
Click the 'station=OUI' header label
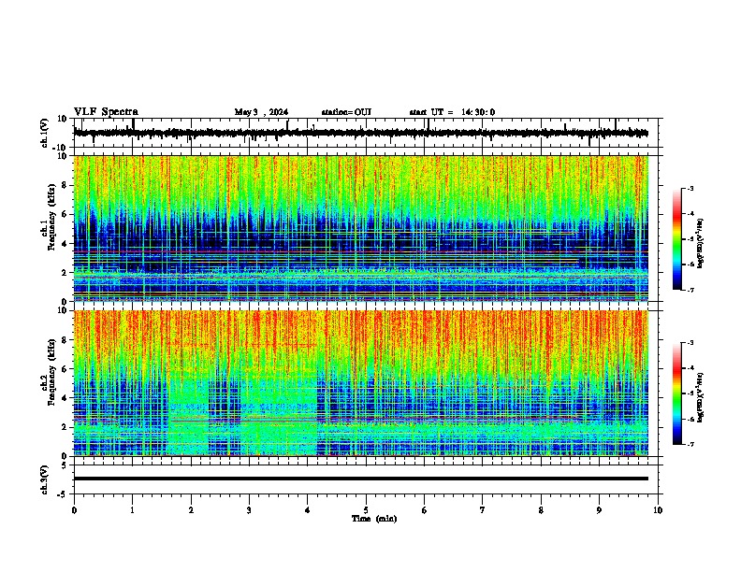click(346, 112)
